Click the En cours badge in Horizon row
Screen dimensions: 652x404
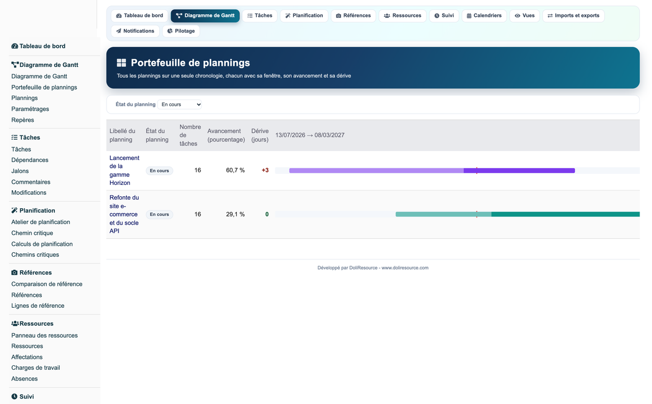(159, 171)
